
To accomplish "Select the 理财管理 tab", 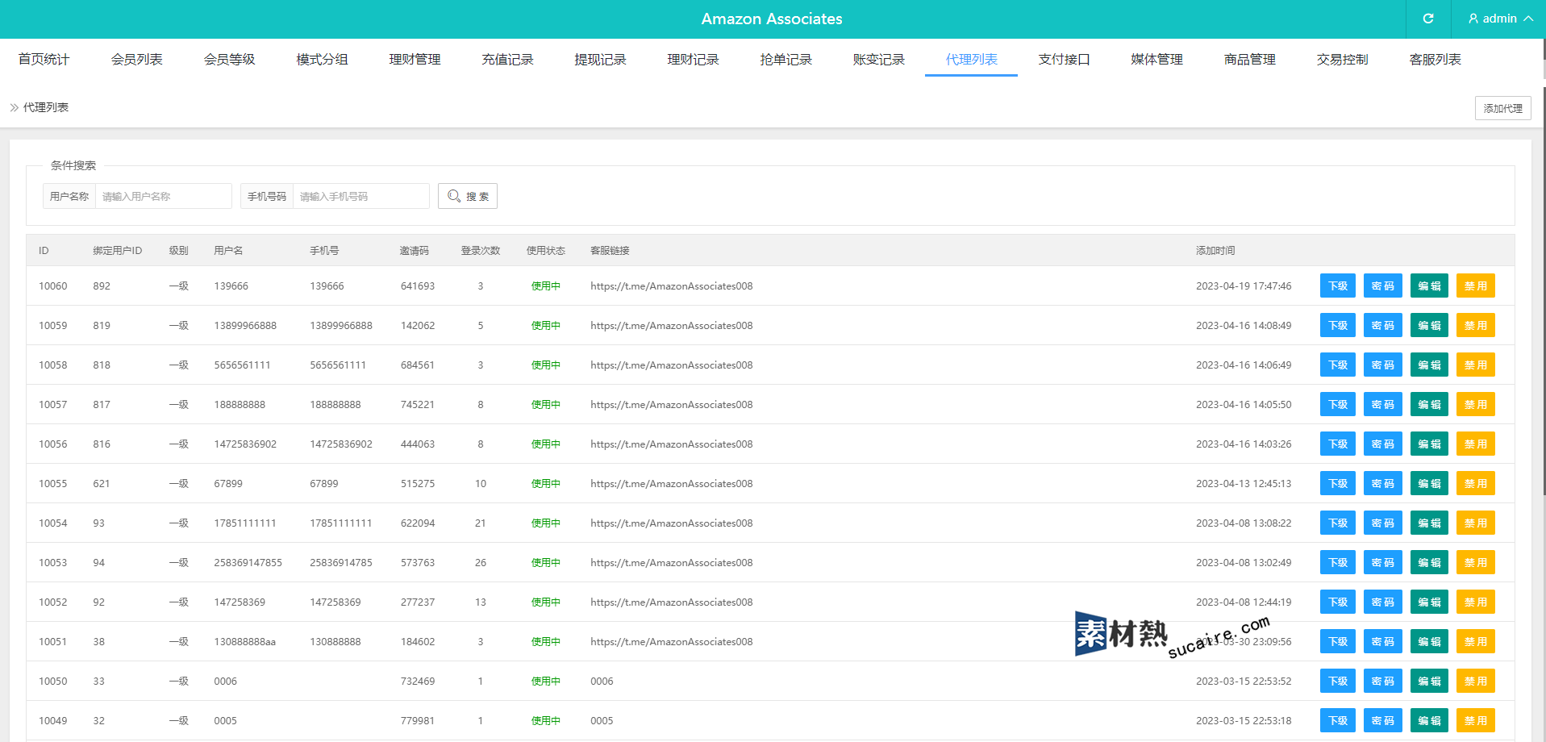I will (x=415, y=59).
